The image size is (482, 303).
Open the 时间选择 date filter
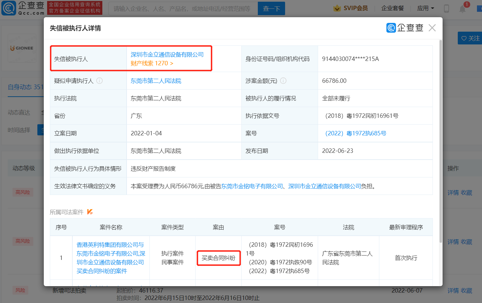19,130
